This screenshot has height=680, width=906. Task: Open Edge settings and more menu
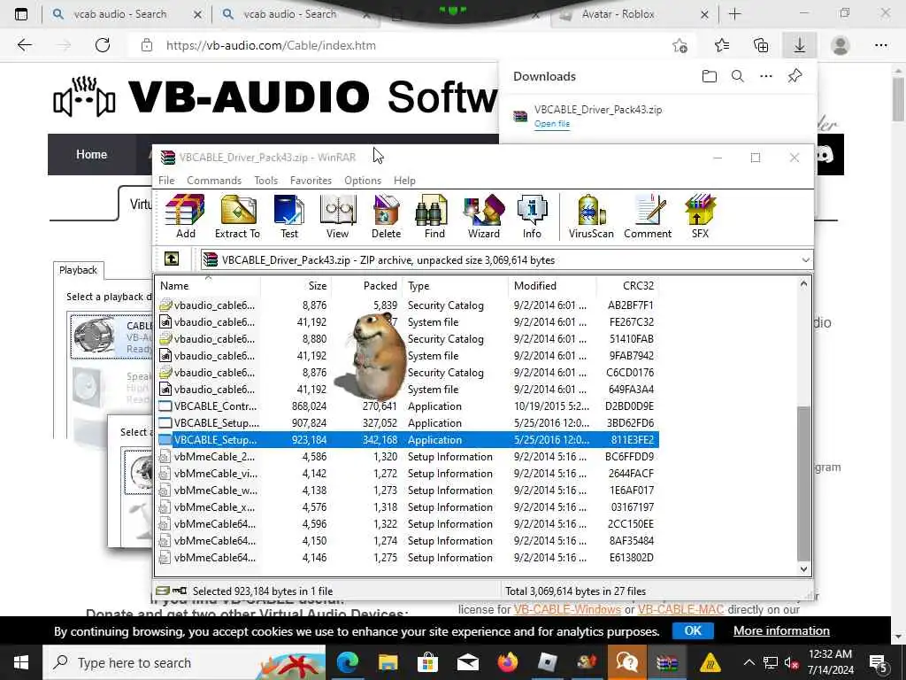click(880, 45)
